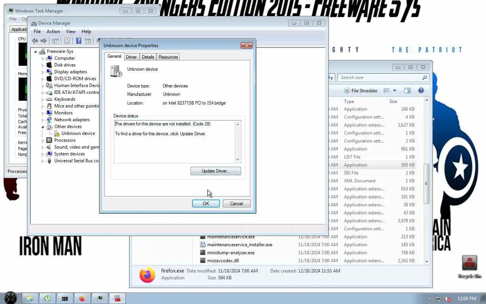This screenshot has height=304, width=486.
Task: Expand the Keyboards node
Action: click(43, 100)
